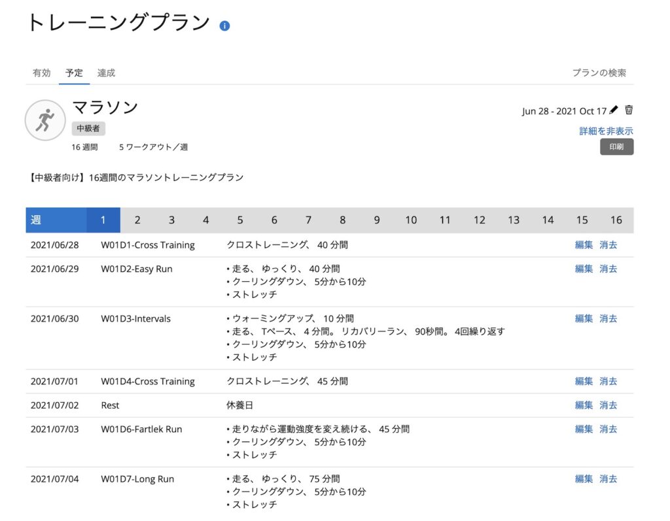This screenshot has height=521, width=670.
Task: Remove the W01D4-Cross Training workout
Action: point(608,381)
